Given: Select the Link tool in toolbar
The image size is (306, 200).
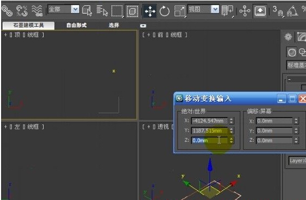Looking at the screenshot, I should click(7, 10).
